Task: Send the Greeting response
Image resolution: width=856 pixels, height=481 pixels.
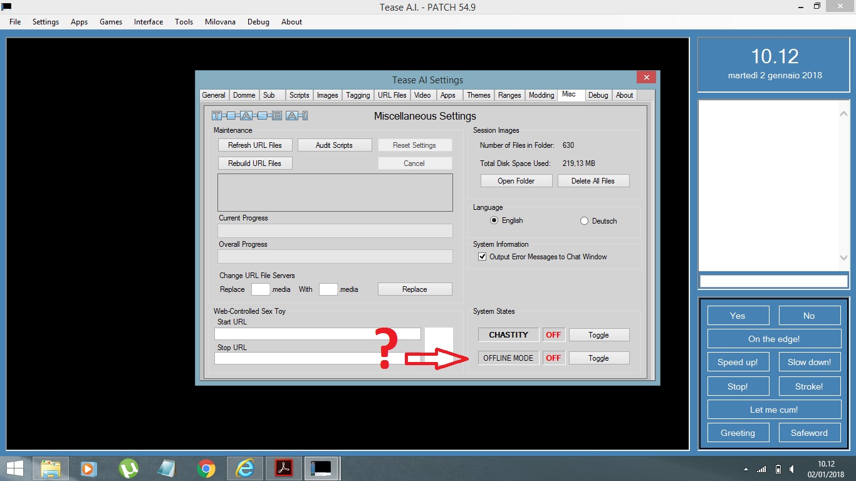Action: 738,433
